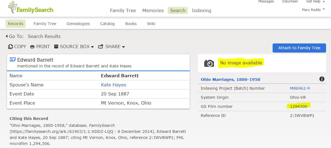
Task: Open the Source Box icon
Action: (56, 46)
